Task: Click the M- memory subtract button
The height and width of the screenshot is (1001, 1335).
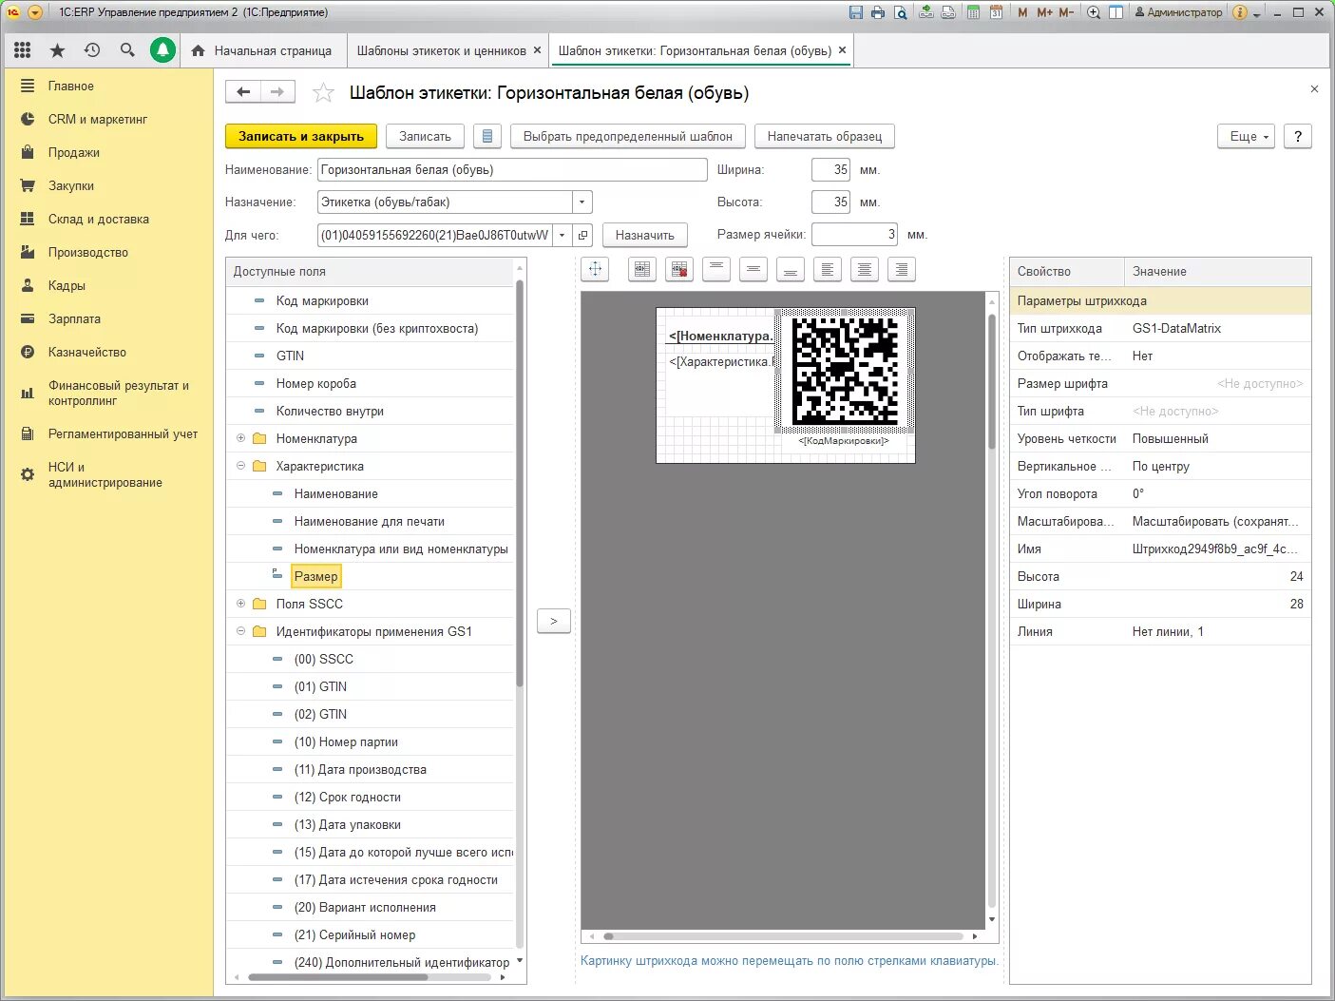Action: (1066, 12)
